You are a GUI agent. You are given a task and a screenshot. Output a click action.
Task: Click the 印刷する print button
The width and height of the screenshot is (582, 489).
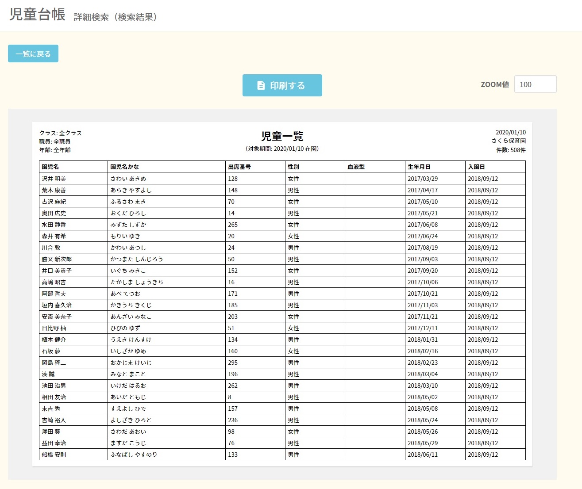click(282, 85)
